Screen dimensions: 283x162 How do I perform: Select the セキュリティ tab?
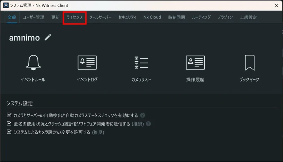(x=127, y=17)
